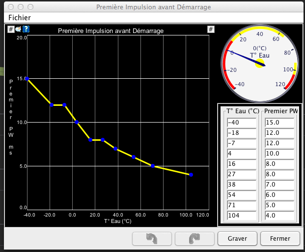The height and width of the screenshot is (252, 305).
Task: Click the T° Eau round gauge
Action: click(x=260, y=63)
